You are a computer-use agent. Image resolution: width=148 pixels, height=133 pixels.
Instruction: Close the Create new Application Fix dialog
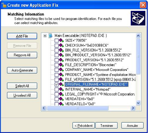[x=143, y=5]
